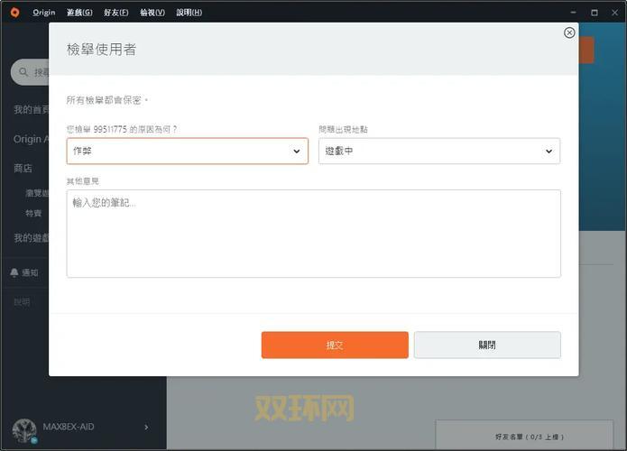The image size is (627, 451).
Task: Open the 檢視(V) menu
Action: point(152,13)
